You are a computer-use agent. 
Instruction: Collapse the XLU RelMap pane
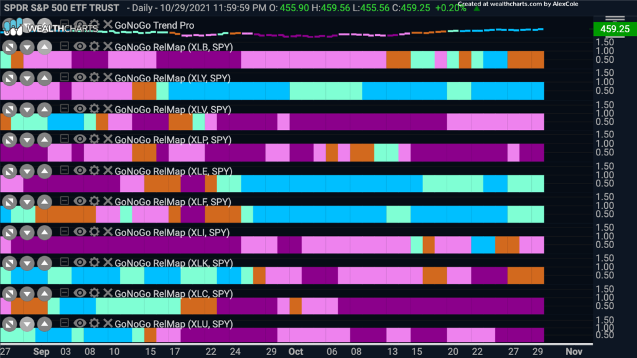64,323
